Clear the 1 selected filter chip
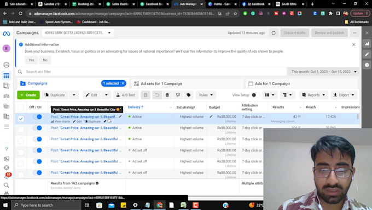The width and height of the screenshot is (372, 210). click(123, 83)
